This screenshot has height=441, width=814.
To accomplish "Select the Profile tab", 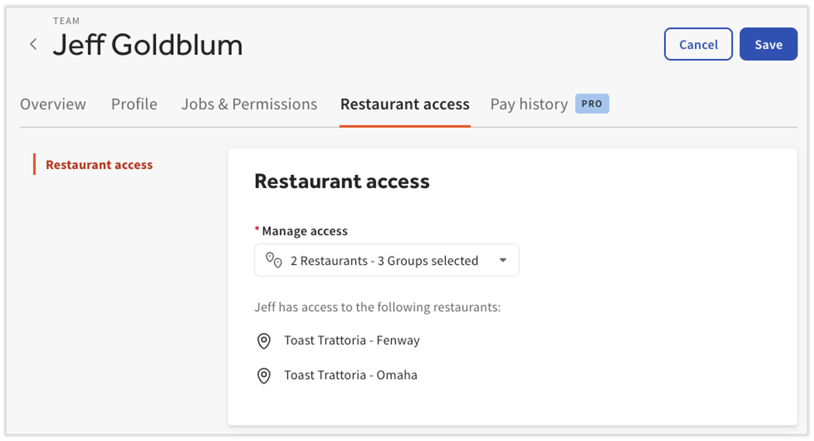I will click(133, 104).
